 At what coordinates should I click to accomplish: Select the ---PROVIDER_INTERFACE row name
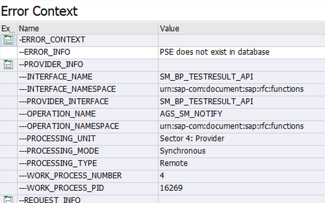tap(64, 101)
